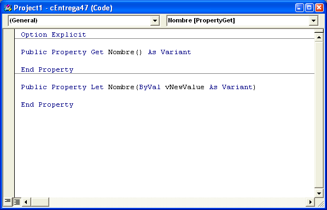
Task: Click the horizontal scrollbar right arrow
Action: [310, 202]
